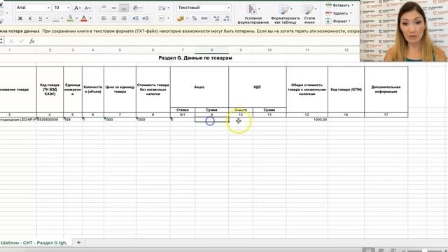Click Цена за единицу товара header

pos(120,90)
